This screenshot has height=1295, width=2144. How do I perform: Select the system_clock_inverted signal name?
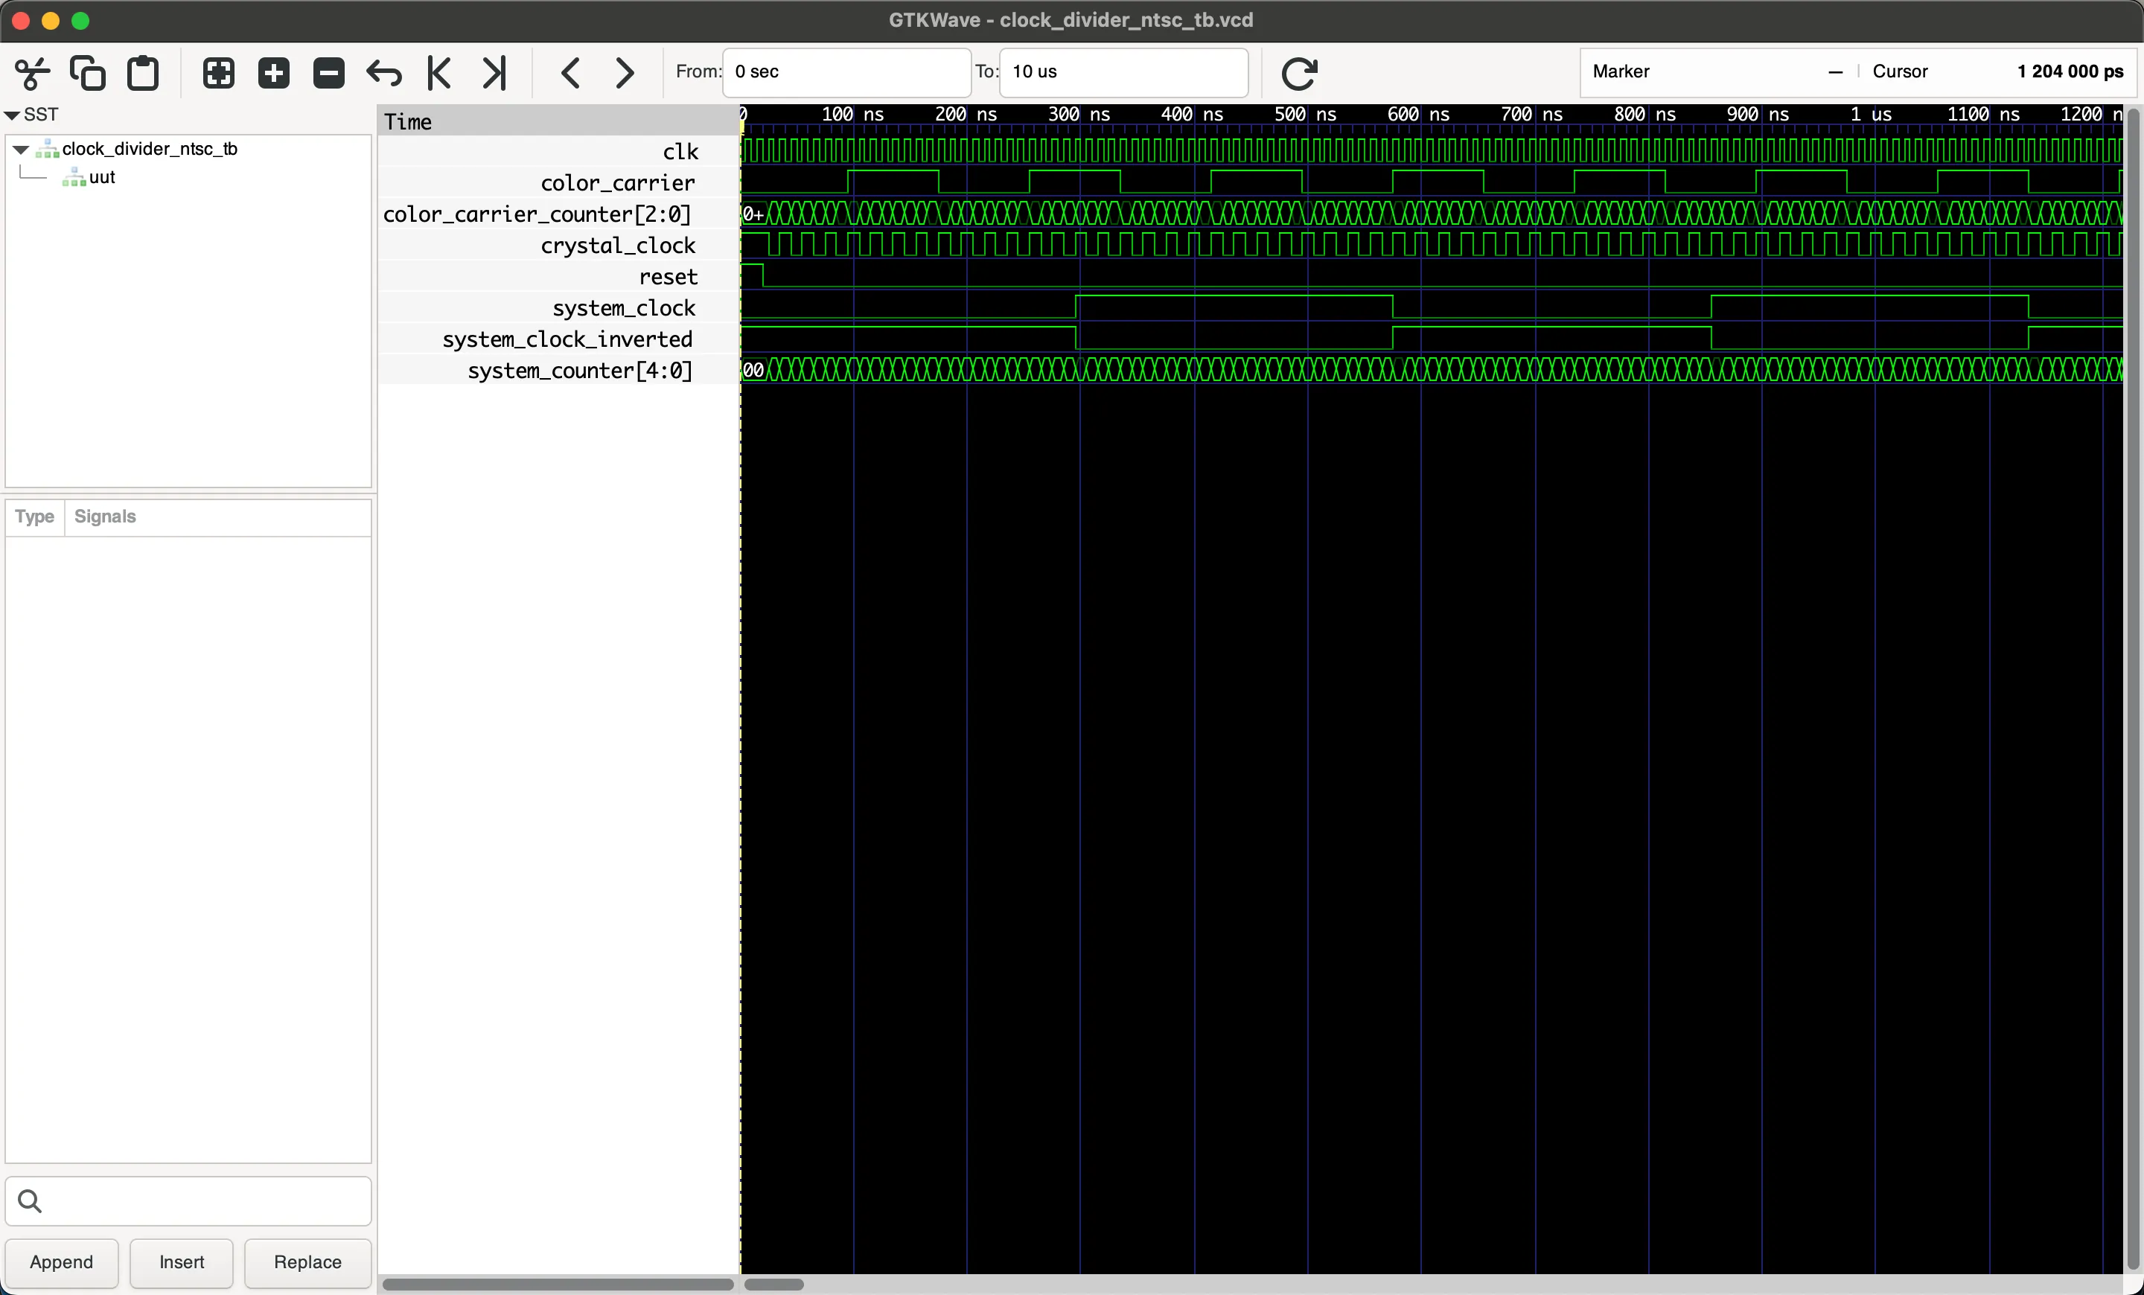point(567,339)
